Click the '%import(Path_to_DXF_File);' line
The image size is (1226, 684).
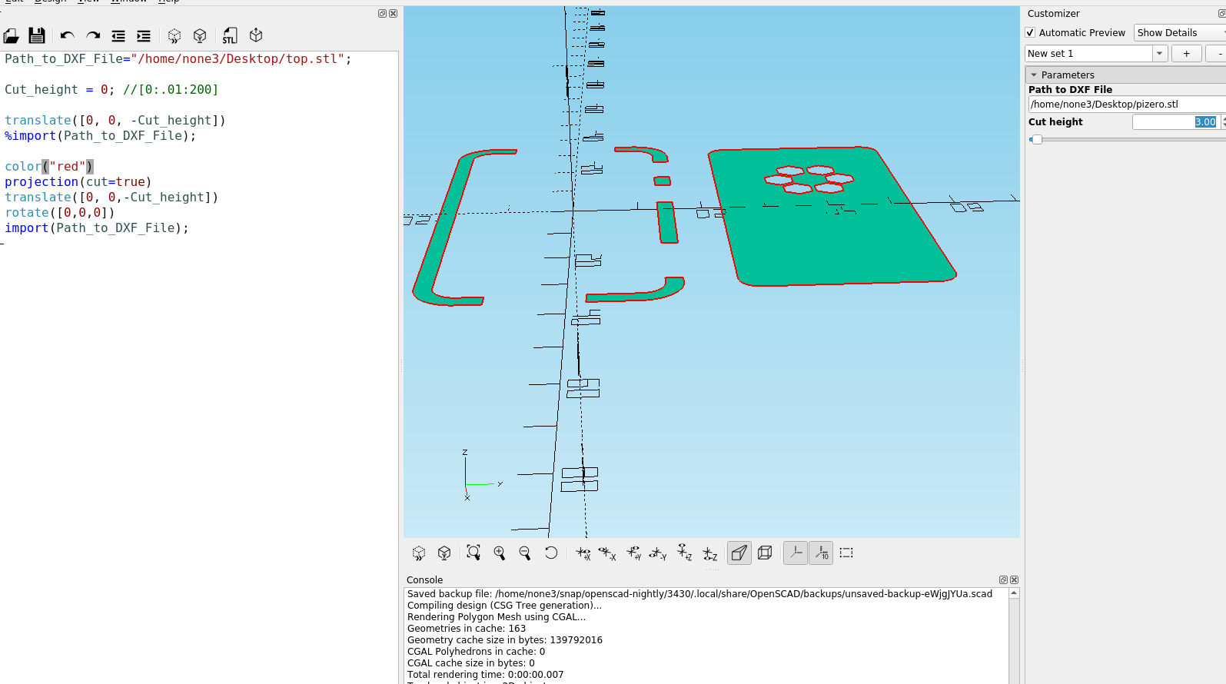(x=101, y=136)
